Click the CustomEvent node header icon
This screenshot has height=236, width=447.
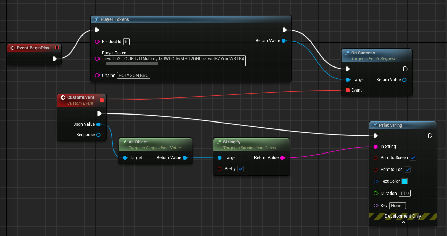point(63,97)
